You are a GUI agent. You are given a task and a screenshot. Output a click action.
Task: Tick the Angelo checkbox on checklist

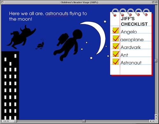(116, 31)
